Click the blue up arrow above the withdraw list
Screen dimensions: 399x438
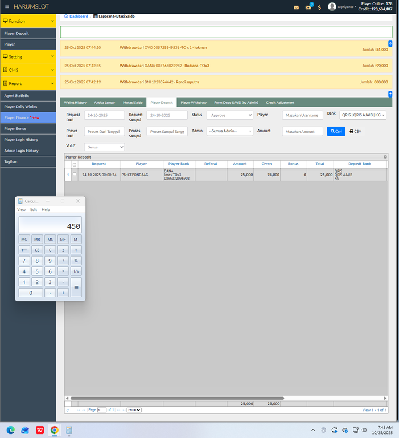click(390, 43)
